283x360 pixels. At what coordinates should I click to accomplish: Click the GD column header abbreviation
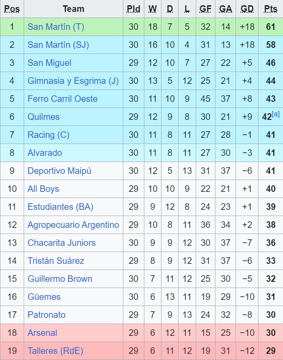(x=247, y=9)
